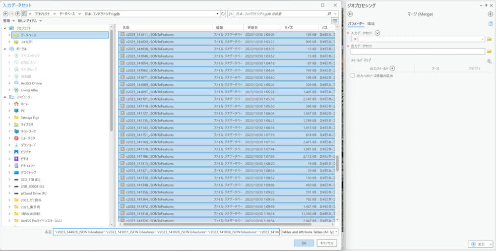Image resolution: width=496 pixels, height=251 pixels.
Task: Go back in the Geoprocessing pane
Action: coord(350,14)
